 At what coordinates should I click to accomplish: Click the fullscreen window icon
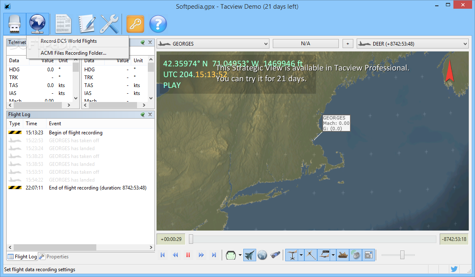coord(368,255)
